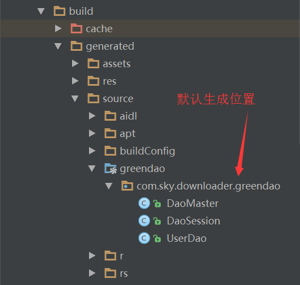Click the r folder icon
Image resolution: width=300 pixels, height=285 pixels.
[110, 256]
